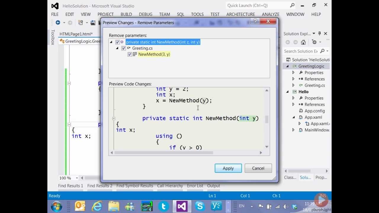Open Solution Explorer window options dropdown arrow

coord(314,33)
